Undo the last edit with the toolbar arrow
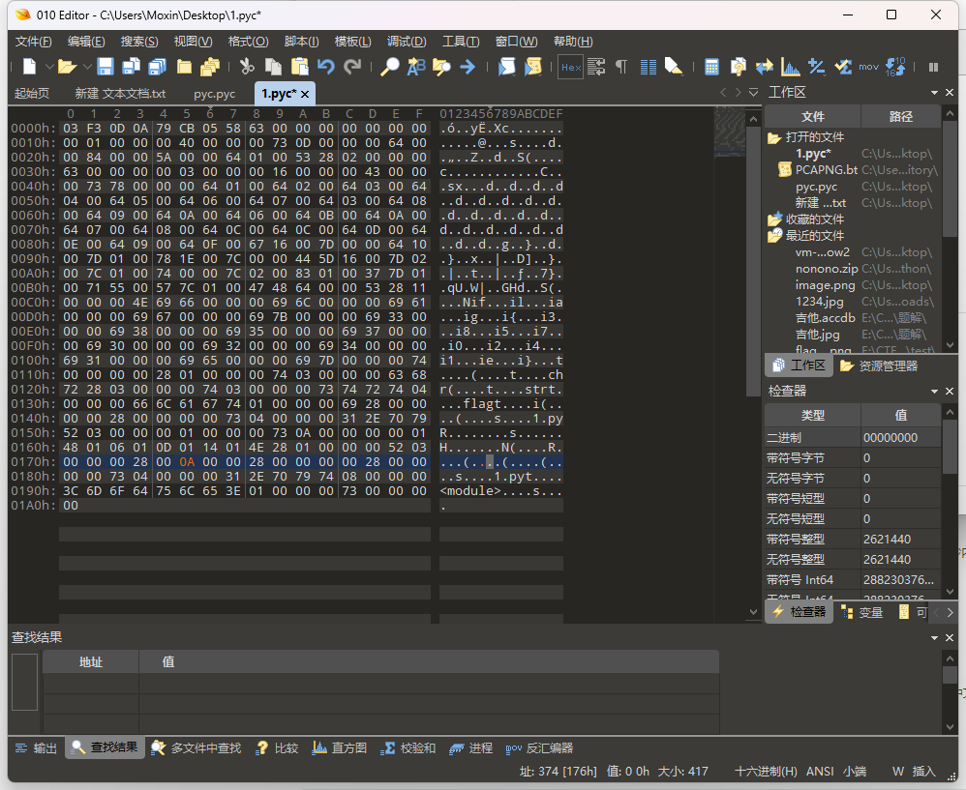Screen dimensions: 966x790 (326, 67)
